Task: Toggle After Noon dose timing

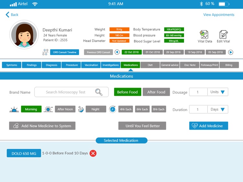Action: point(65,109)
